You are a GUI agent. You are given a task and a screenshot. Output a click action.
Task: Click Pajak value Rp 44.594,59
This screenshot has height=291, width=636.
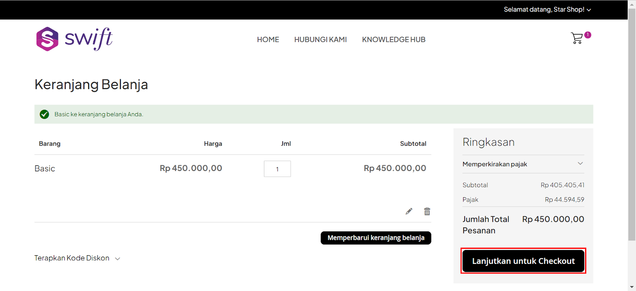tap(564, 200)
